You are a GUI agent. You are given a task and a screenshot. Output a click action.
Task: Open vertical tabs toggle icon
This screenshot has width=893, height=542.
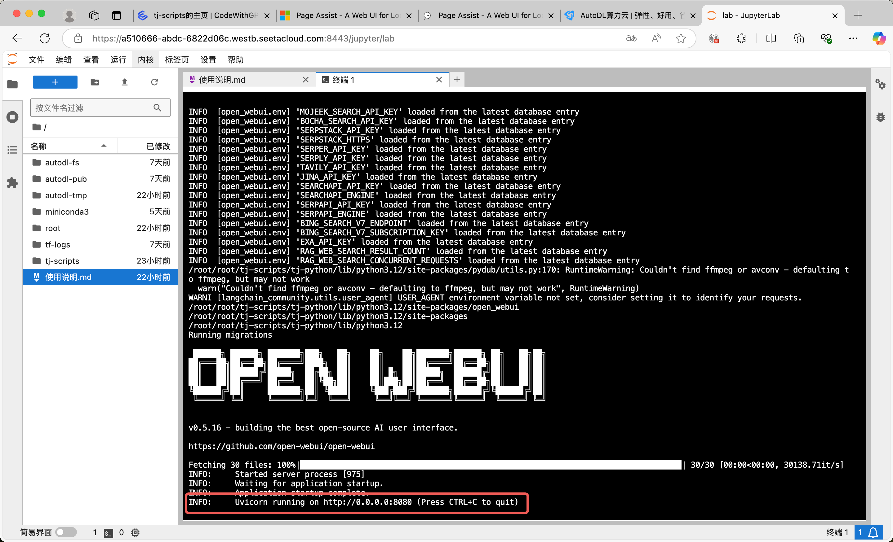[116, 15]
